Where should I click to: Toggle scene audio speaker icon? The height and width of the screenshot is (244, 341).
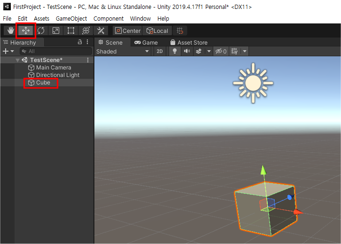[x=186, y=52]
